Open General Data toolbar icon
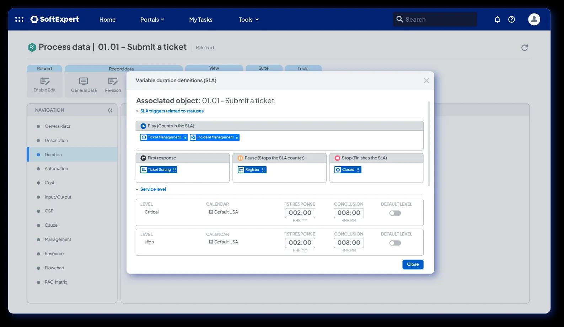Image resolution: width=564 pixels, height=327 pixels. (x=84, y=81)
